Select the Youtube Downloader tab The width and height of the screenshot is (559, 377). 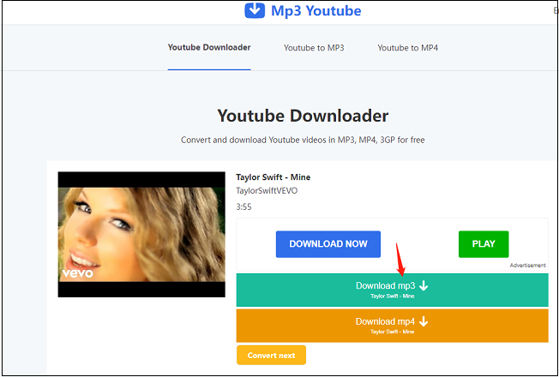(209, 47)
